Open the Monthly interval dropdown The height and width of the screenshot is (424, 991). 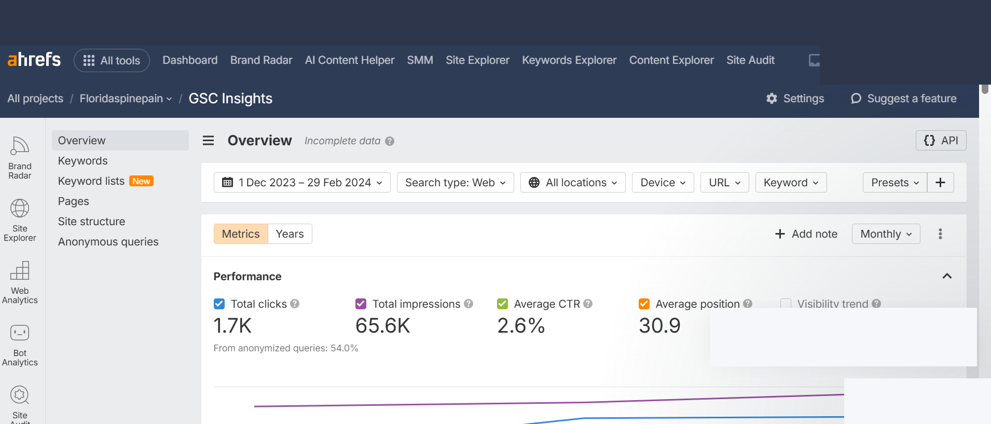(x=886, y=234)
